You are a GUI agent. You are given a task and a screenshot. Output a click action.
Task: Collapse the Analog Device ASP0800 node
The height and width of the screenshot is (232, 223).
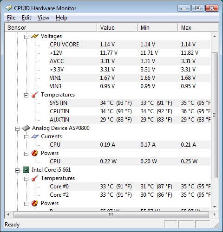click(x=17, y=129)
